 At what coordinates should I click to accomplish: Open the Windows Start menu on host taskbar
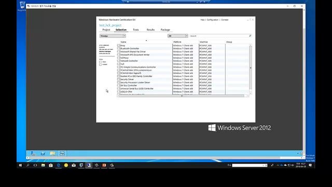click(20, 165)
